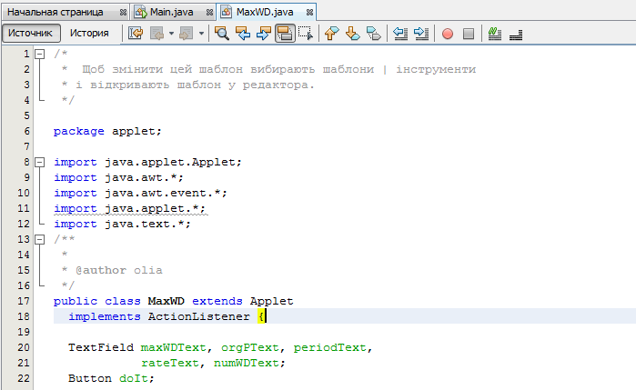
Task: Switch to the Источник source view
Action: (31, 34)
